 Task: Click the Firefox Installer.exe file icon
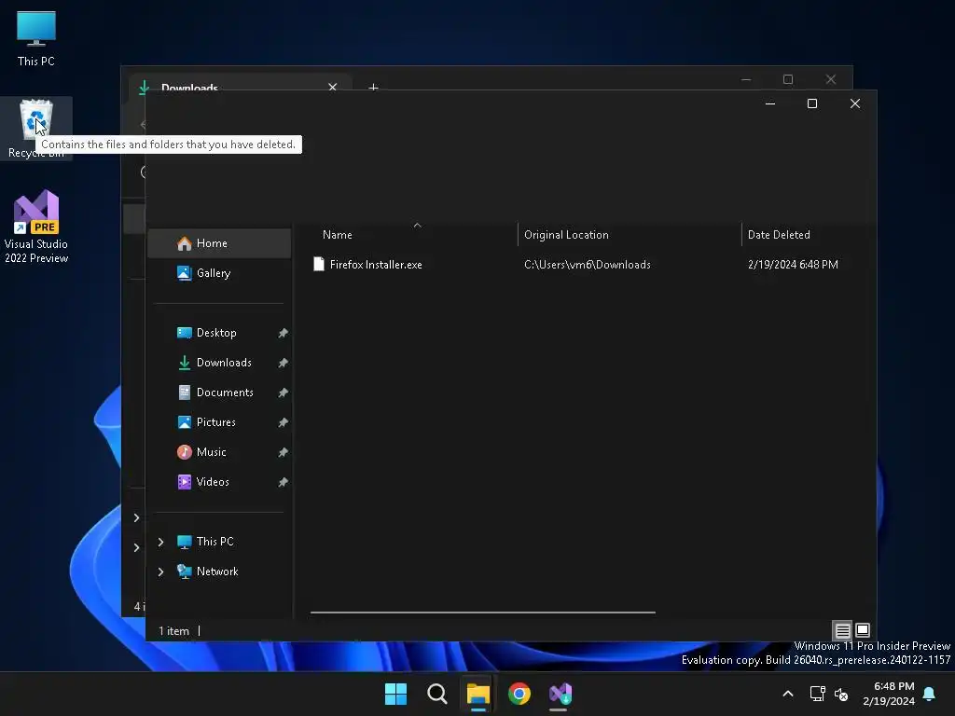coord(319,264)
